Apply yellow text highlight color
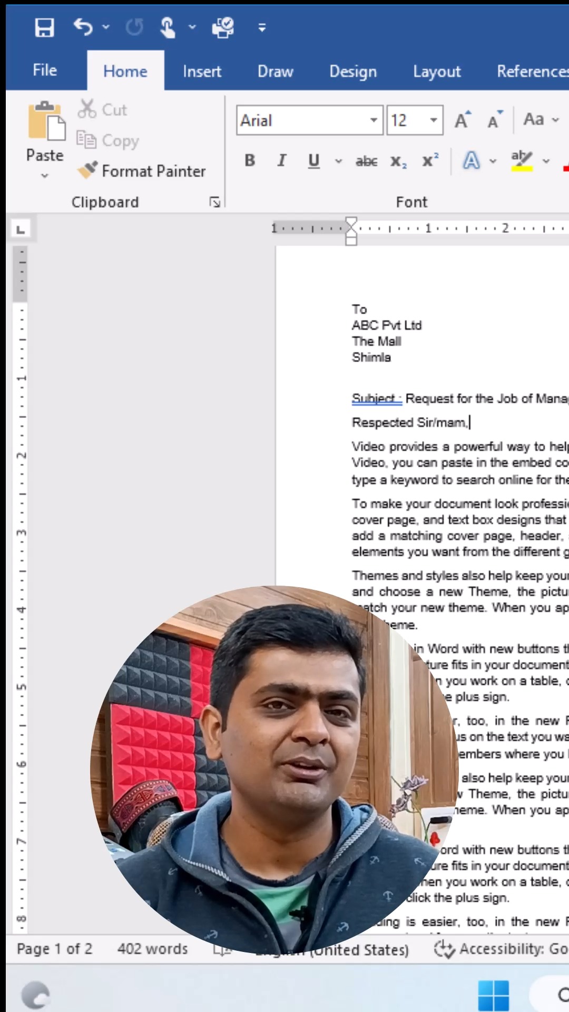 522,160
